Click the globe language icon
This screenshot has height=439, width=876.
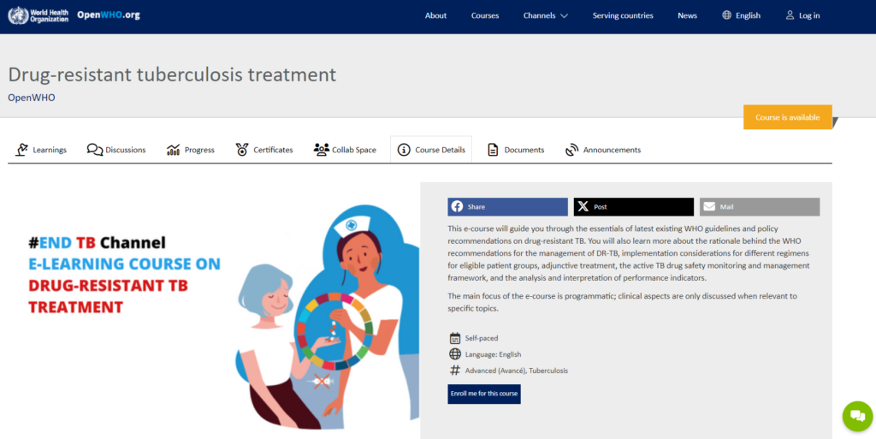click(727, 15)
